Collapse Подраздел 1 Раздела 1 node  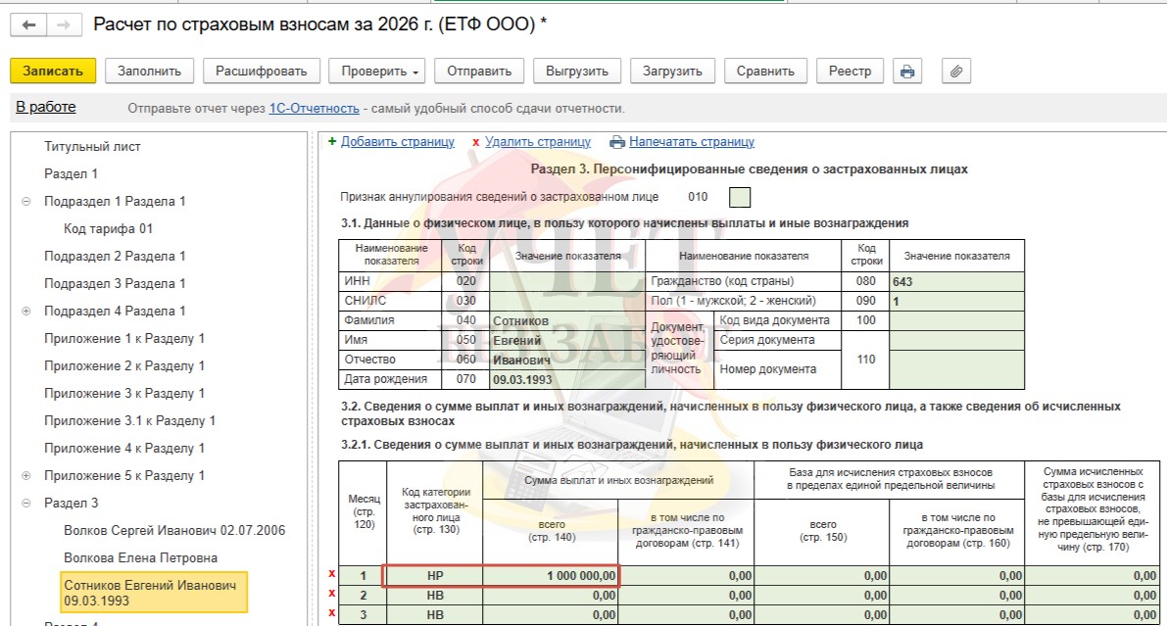click(x=26, y=202)
